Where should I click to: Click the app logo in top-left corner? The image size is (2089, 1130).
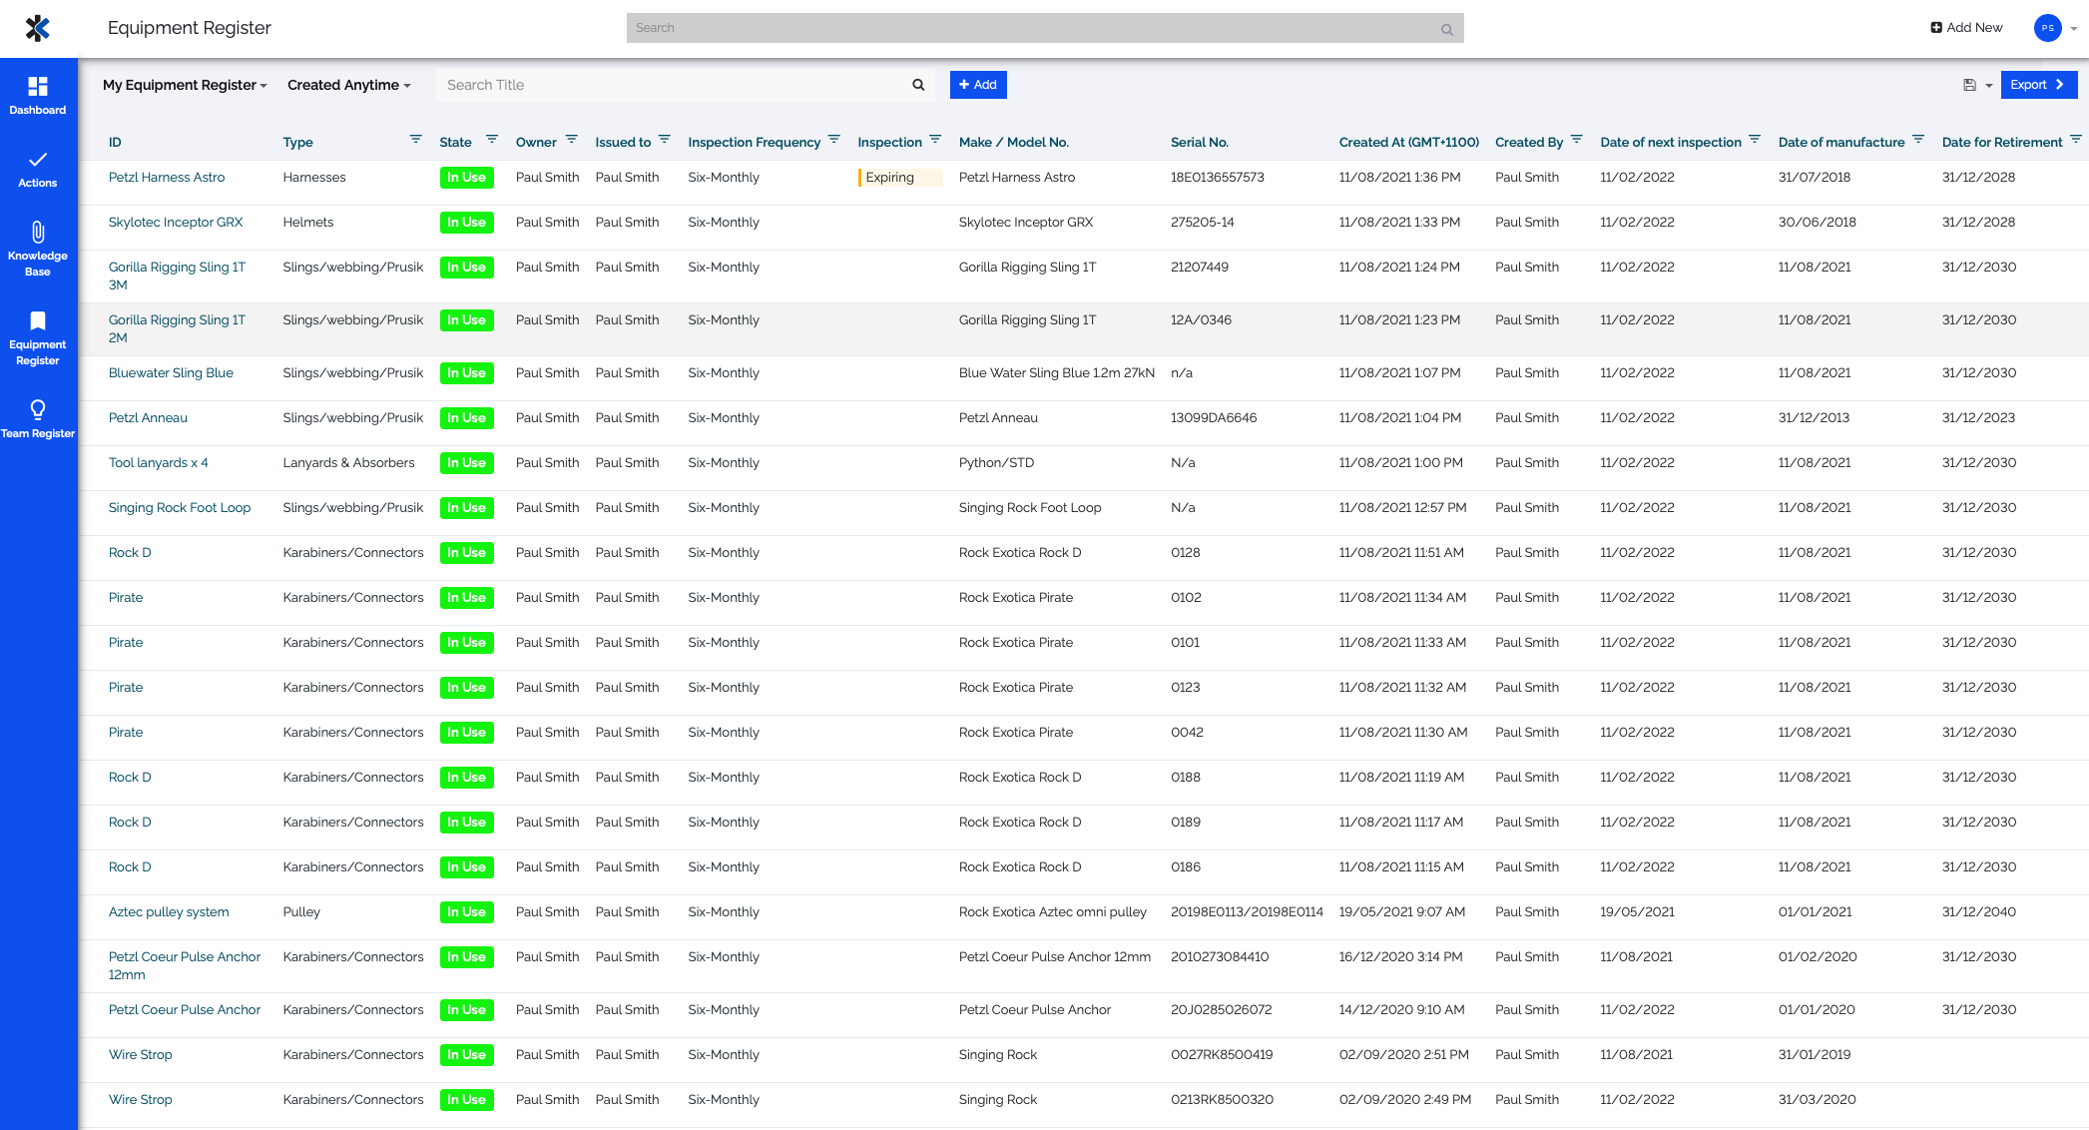[38, 28]
